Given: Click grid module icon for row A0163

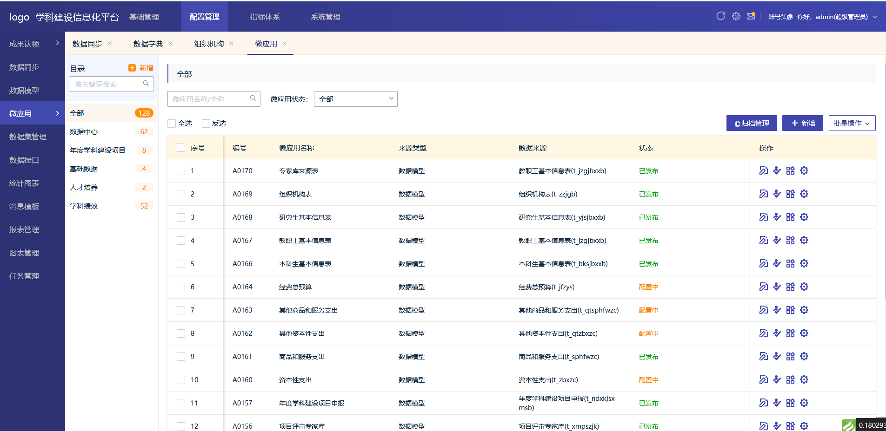Looking at the screenshot, I should 791,310.
